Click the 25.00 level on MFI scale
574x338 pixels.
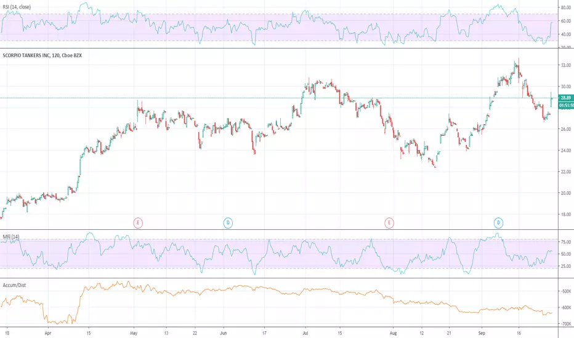[566, 266]
